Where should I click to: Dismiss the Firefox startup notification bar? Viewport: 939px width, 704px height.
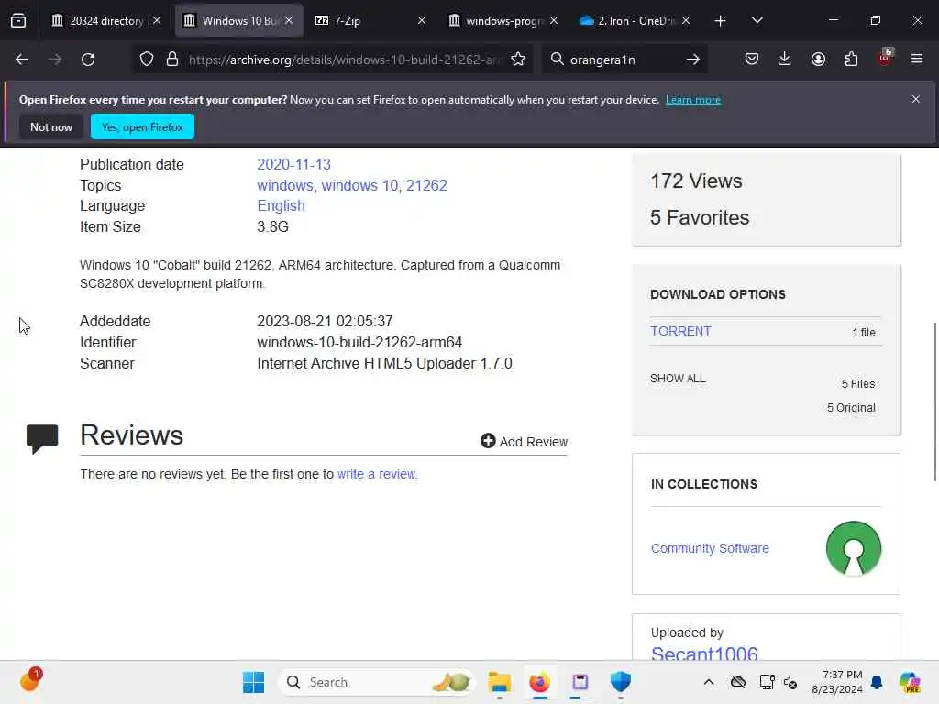click(x=916, y=99)
